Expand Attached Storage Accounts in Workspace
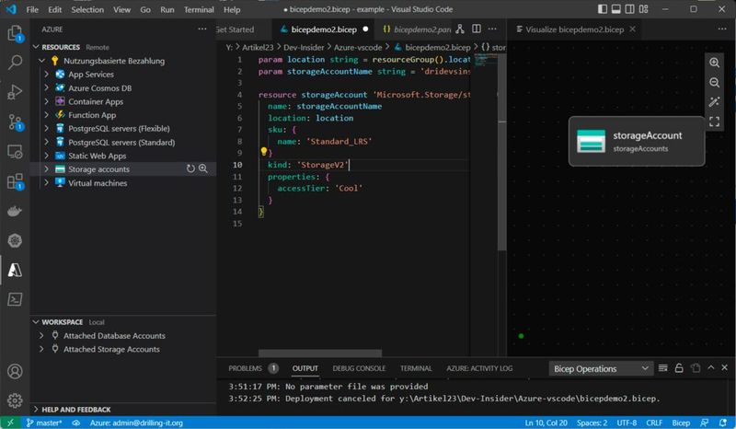The image size is (736, 429). coord(42,349)
